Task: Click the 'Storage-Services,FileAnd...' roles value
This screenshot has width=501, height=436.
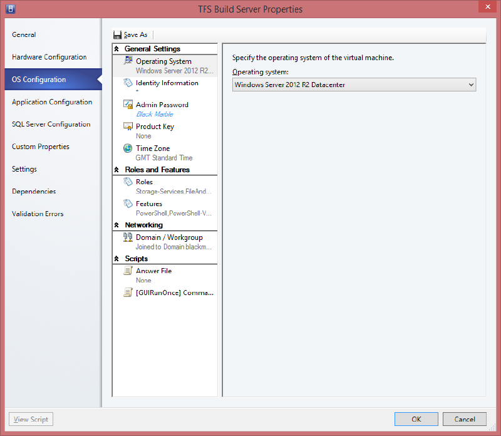Action: click(173, 192)
